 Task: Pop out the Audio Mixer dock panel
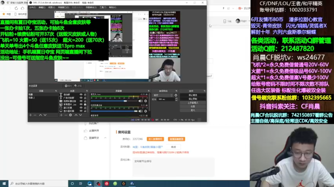[149, 91]
